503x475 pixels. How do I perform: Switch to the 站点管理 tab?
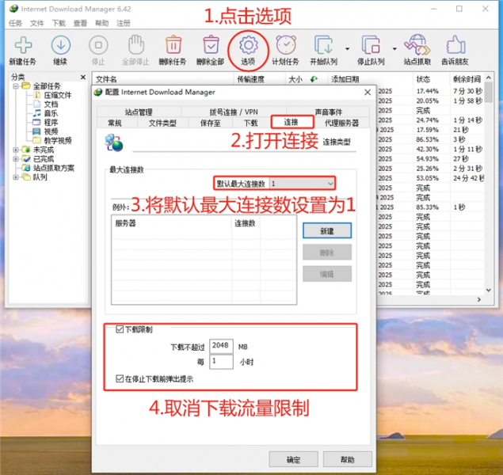(139, 112)
